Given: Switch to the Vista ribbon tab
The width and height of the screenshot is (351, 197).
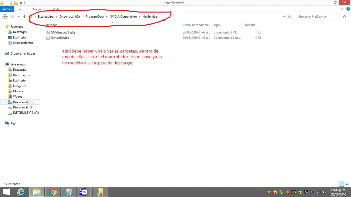Looking at the screenshot, I should [56, 9].
